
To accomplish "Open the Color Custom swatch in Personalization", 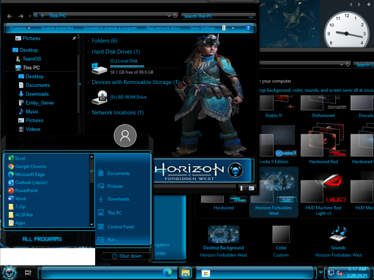I will [281, 241].
